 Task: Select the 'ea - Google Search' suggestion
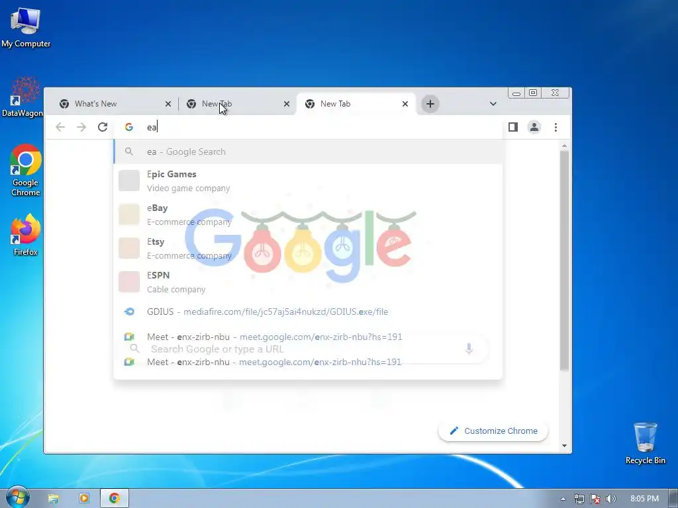pos(308,151)
